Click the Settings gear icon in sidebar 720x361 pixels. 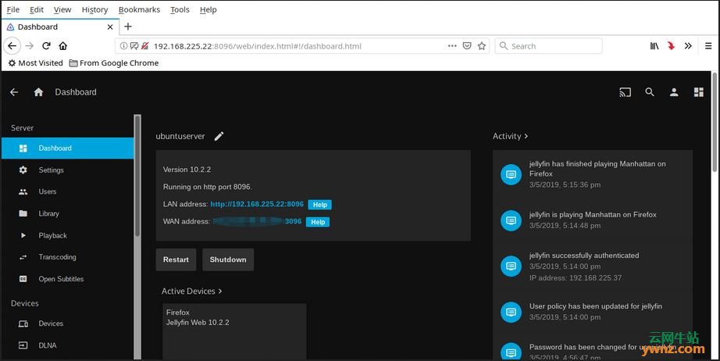tap(23, 170)
